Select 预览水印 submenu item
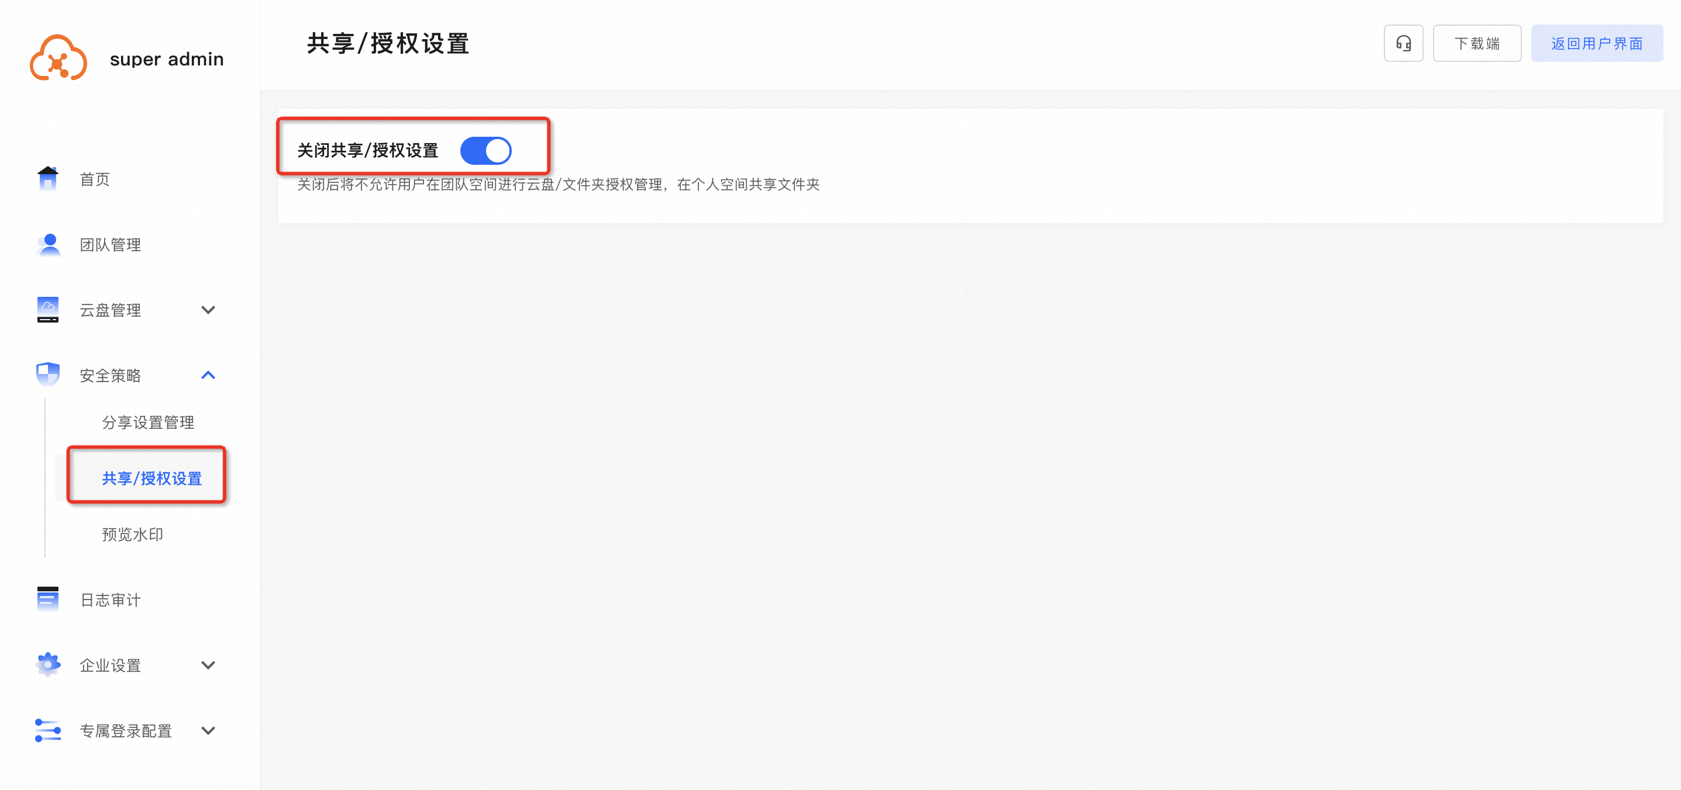The height and width of the screenshot is (790, 1681). coord(132,535)
